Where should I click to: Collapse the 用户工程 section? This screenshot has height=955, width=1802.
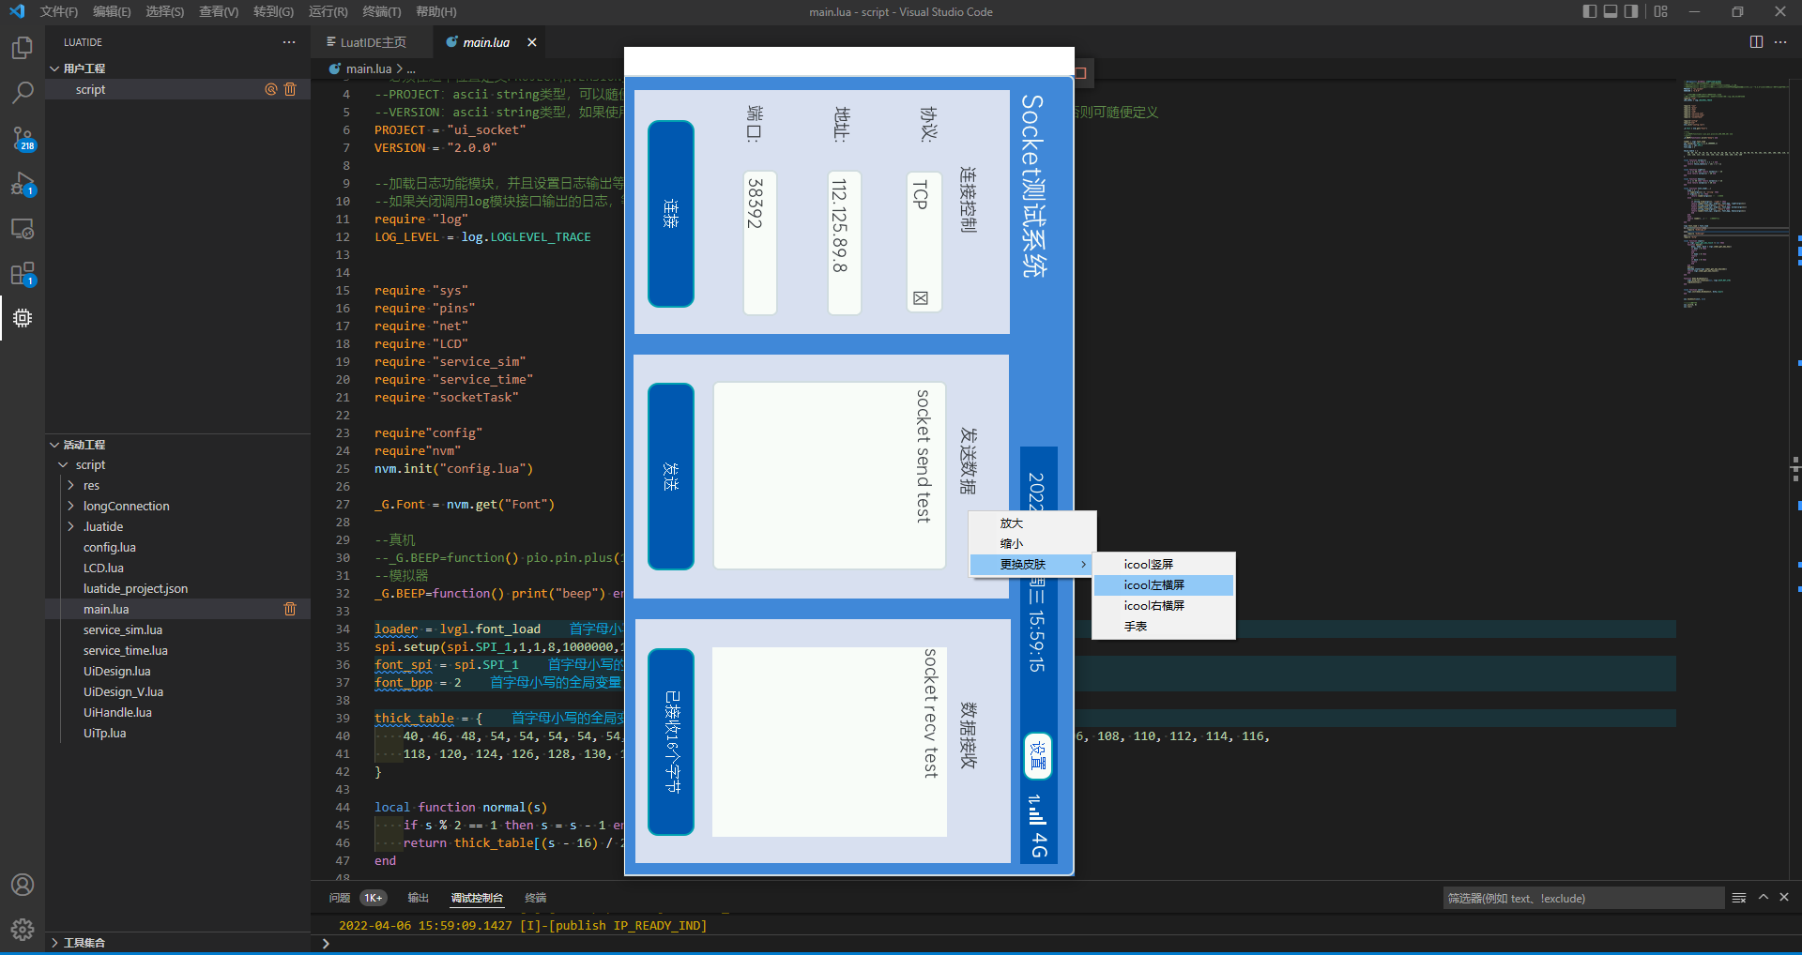(54, 68)
